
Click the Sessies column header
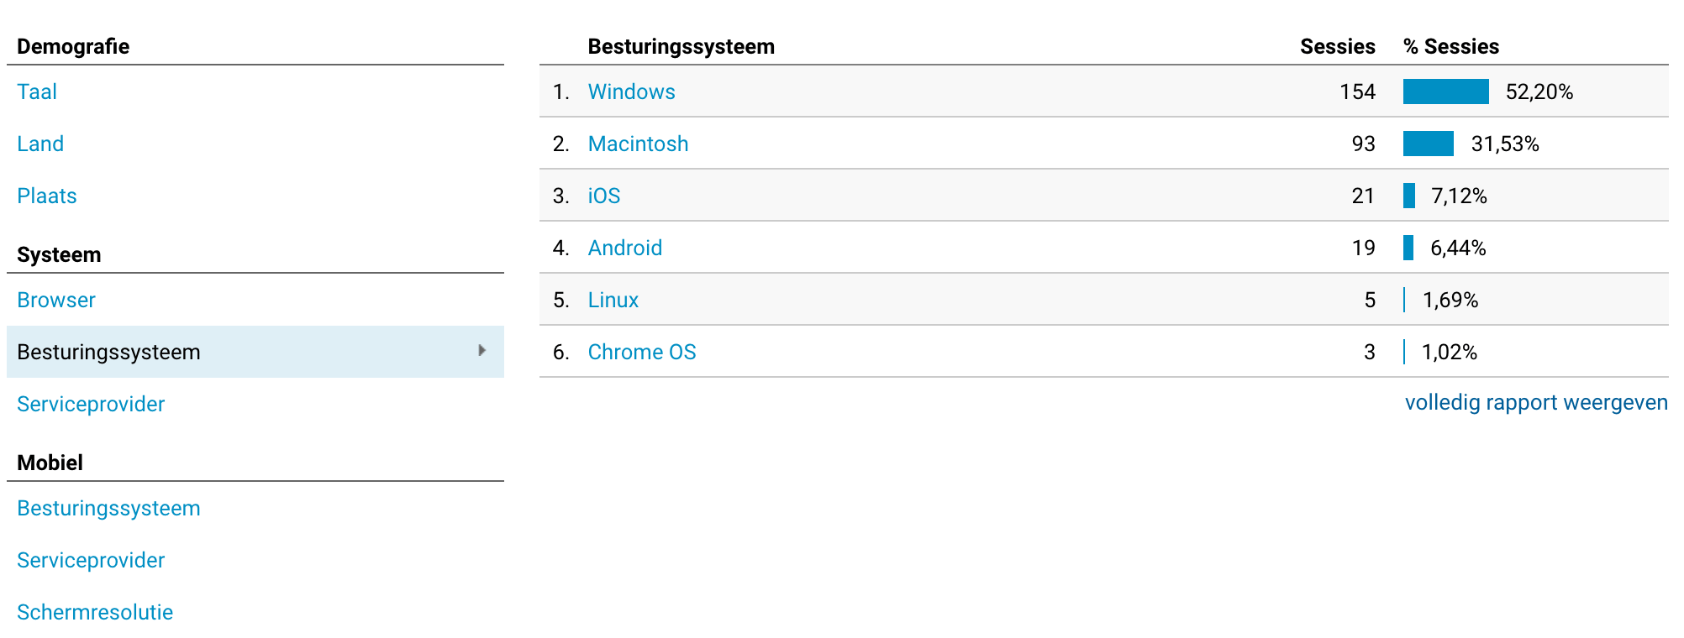(x=1337, y=46)
